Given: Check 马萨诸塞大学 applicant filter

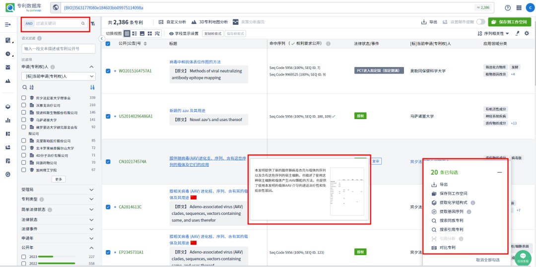Looking at the screenshot, I should [24, 120].
